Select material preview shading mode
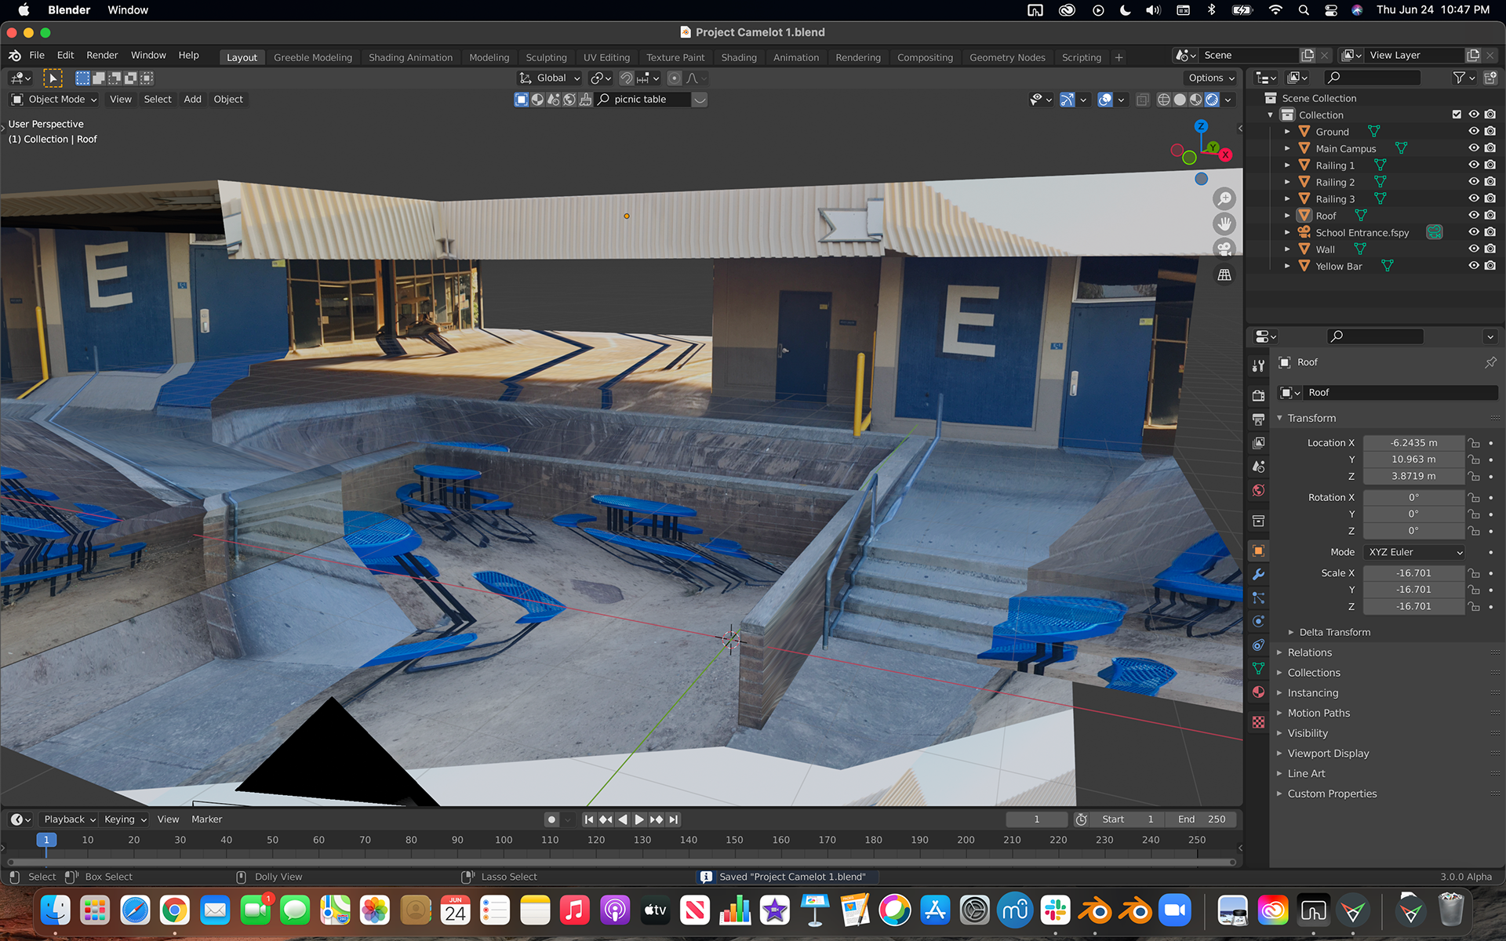 (1195, 100)
